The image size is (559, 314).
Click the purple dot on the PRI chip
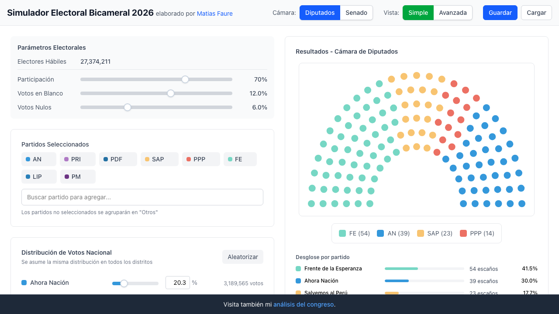(x=67, y=159)
